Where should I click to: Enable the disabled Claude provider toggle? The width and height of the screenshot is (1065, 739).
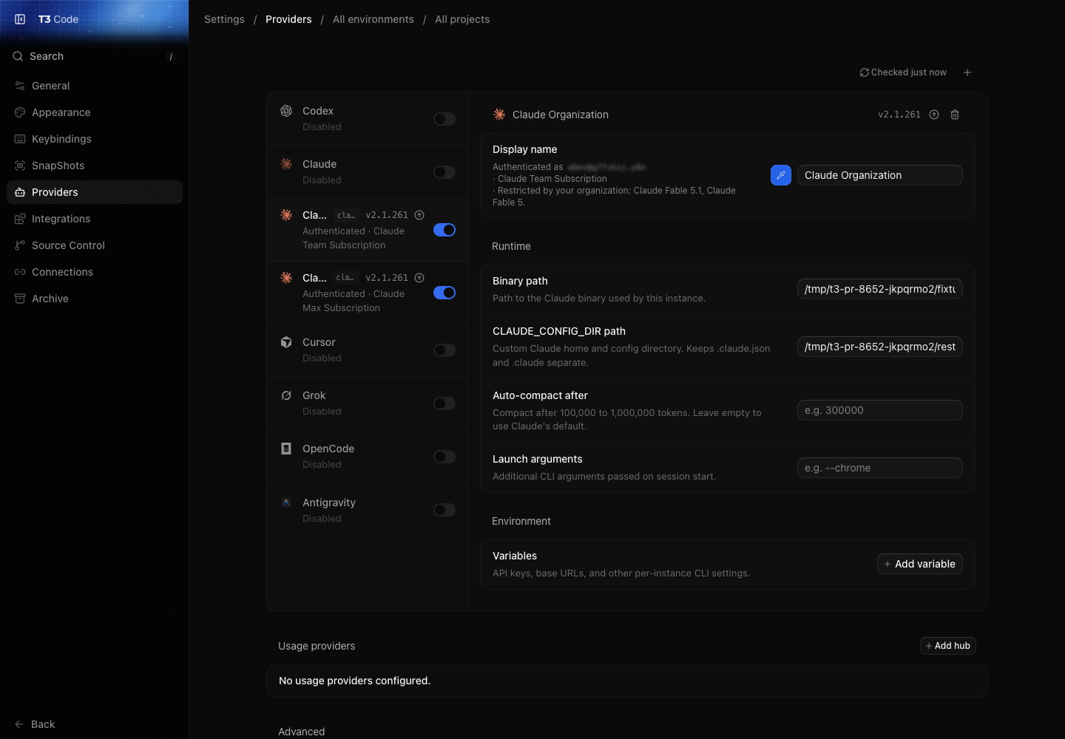click(444, 172)
